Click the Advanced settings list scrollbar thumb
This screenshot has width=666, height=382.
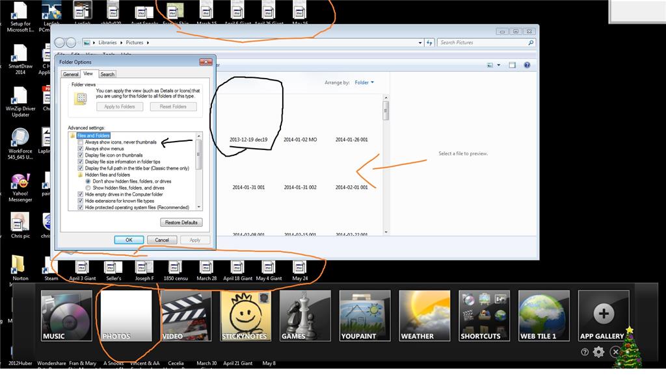click(x=198, y=155)
